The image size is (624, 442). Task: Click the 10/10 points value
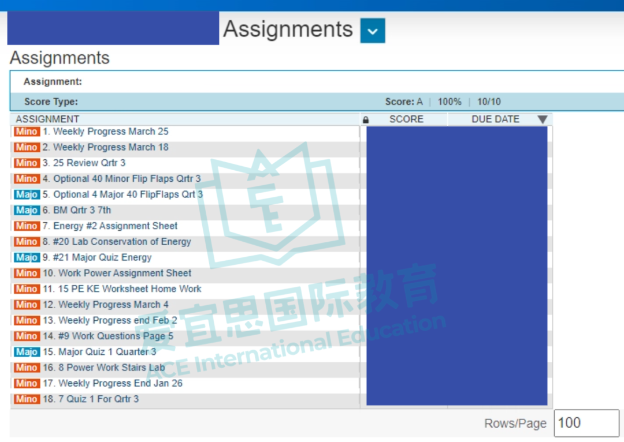[489, 102]
